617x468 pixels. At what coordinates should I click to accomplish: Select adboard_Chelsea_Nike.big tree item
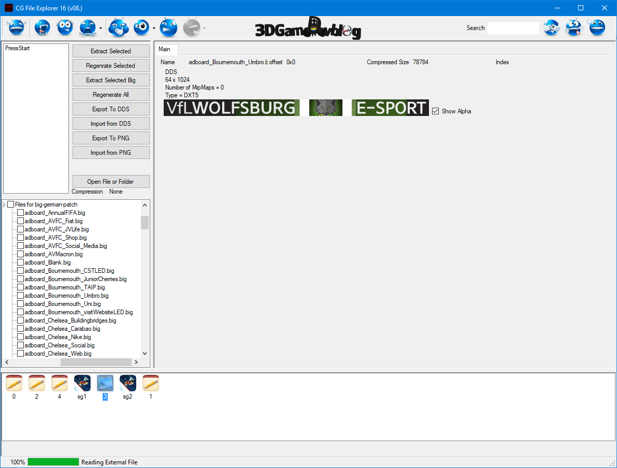click(58, 337)
